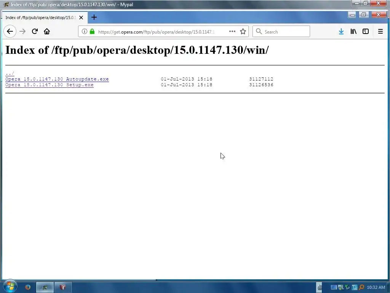The height and width of the screenshot is (293, 390).
Task: Click the network computers tray icon
Action: coord(340,287)
